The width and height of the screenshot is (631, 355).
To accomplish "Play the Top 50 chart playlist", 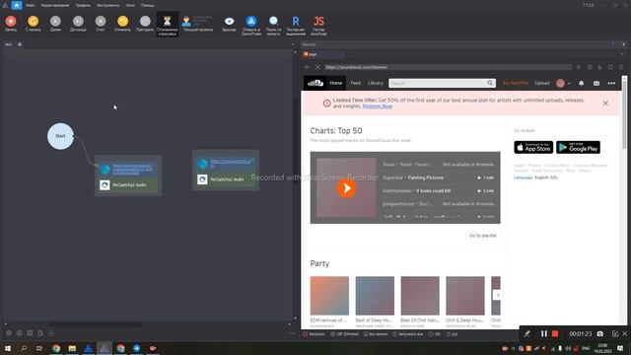I will point(346,188).
